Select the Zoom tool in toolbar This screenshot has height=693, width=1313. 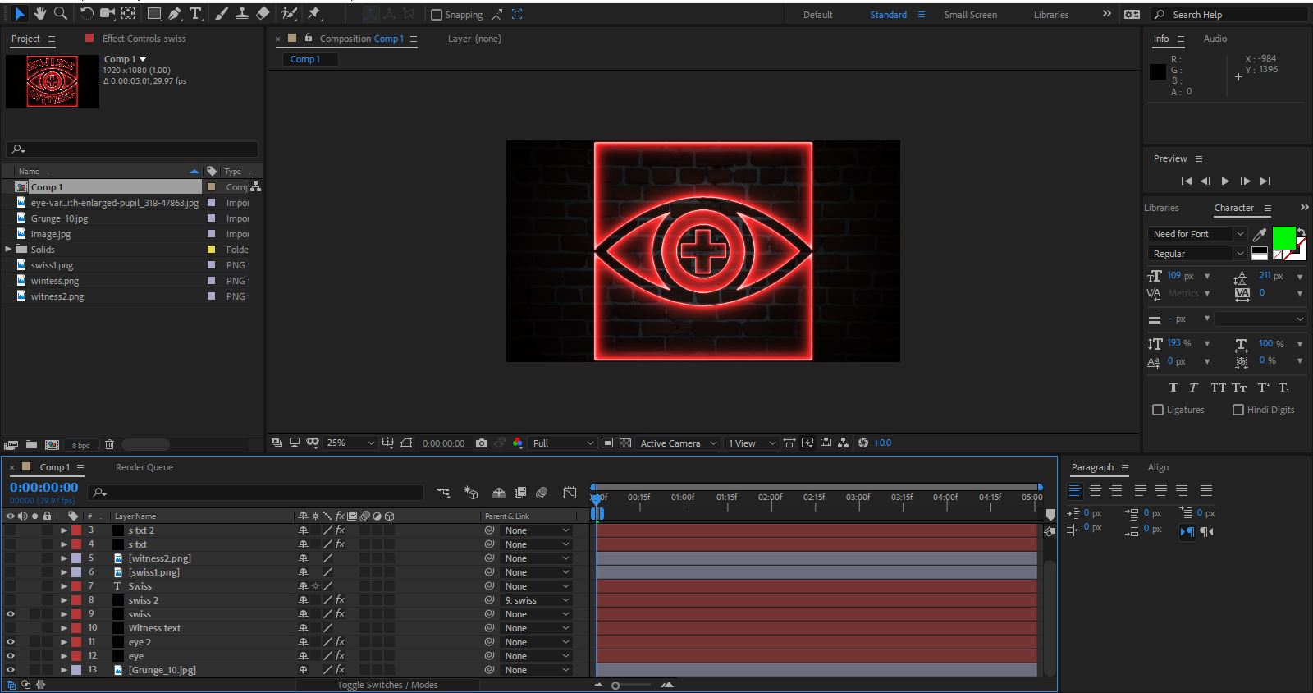pyautogui.click(x=60, y=13)
